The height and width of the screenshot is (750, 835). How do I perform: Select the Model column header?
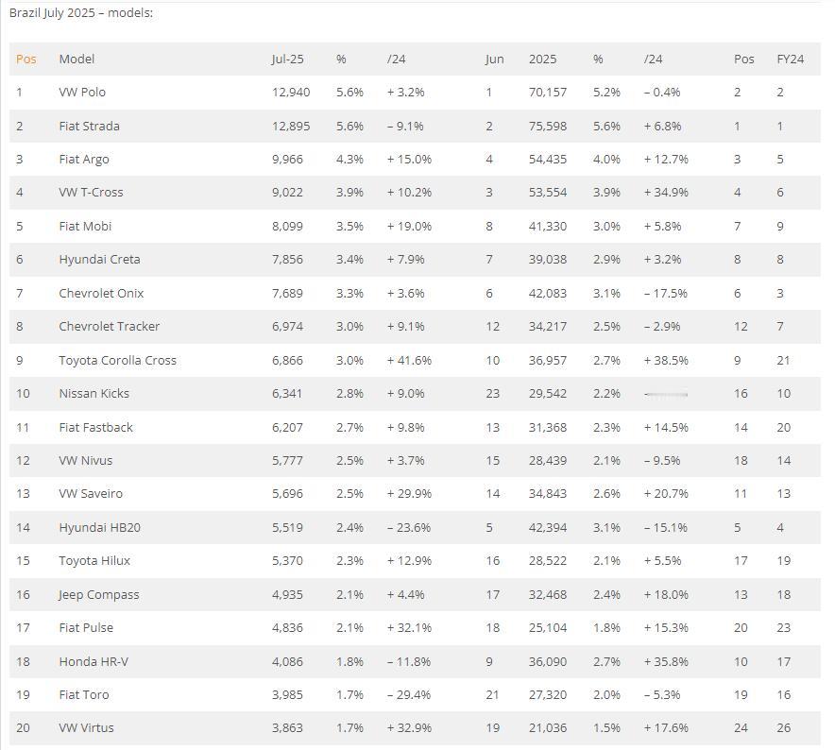(x=77, y=60)
